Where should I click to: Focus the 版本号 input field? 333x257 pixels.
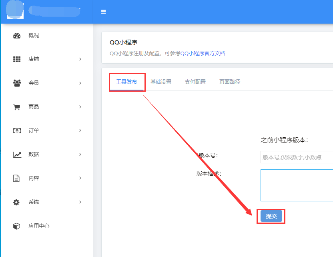[297, 157]
